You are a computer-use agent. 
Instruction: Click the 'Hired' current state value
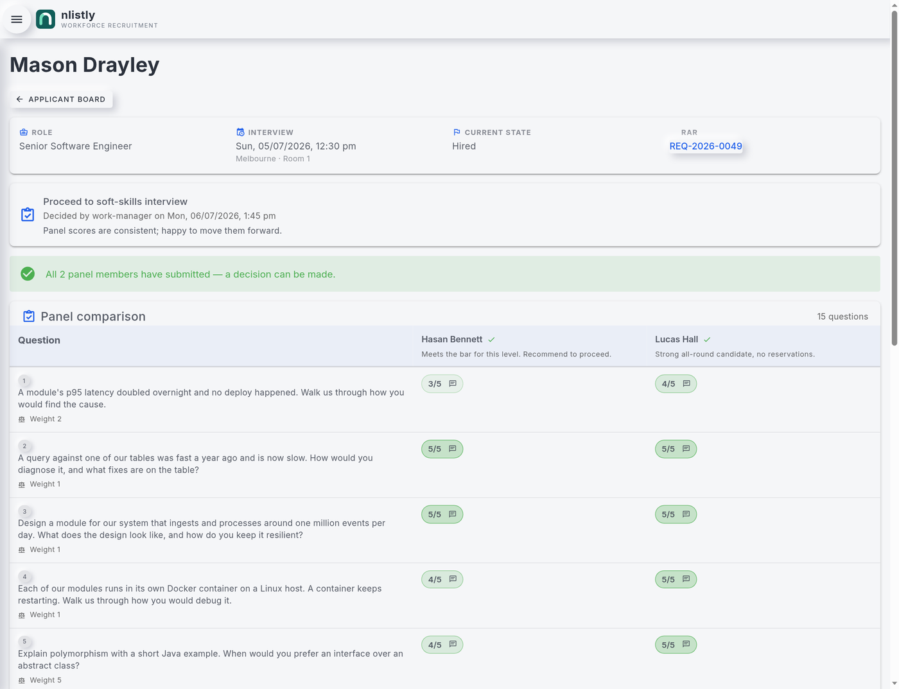(x=464, y=146)
